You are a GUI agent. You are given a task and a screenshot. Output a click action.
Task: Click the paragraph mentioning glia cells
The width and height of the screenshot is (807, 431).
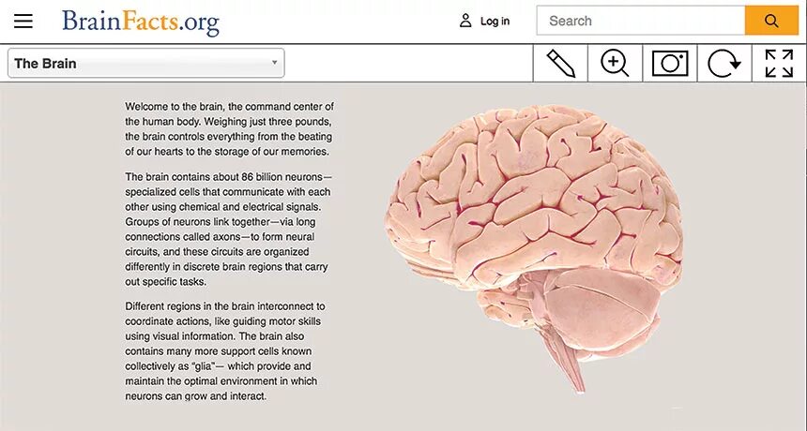tap(225, 351)
